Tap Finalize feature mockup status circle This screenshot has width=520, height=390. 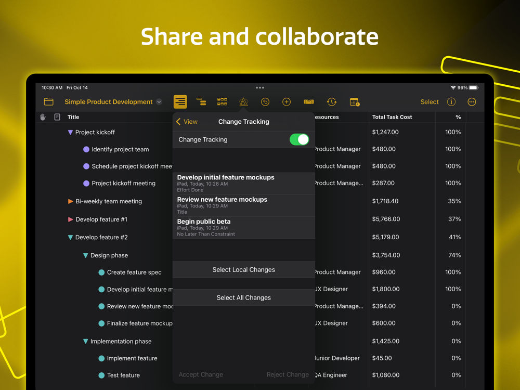[x=101, y=323]
